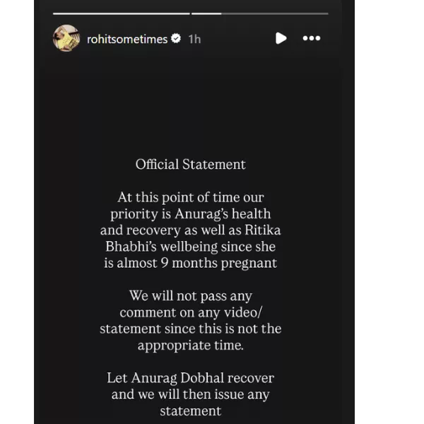
Task: Click the line 'is almost 9 months pregnant'
Action: pyautogui.click(x=191, y=263)
